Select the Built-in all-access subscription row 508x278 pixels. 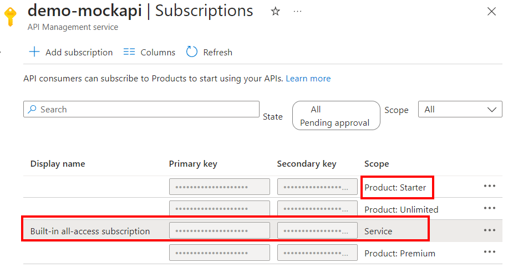90,231
